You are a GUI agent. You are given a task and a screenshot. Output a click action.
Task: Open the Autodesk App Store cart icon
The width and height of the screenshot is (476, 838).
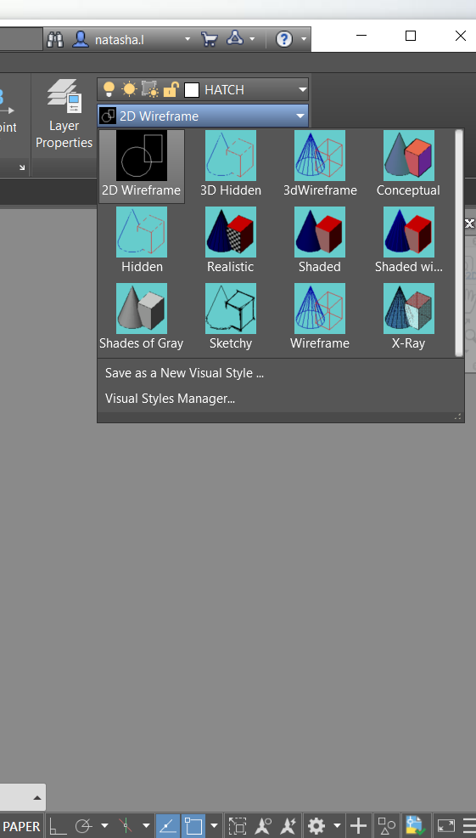[x=210, y=39]
